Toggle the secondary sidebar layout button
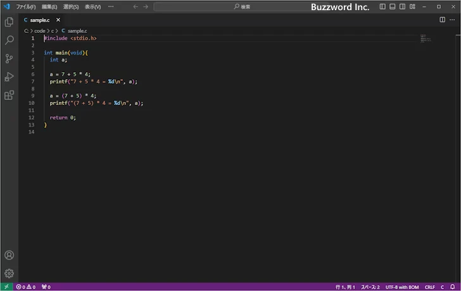Screen dimensions: 461x291 (x=403, y=6)
